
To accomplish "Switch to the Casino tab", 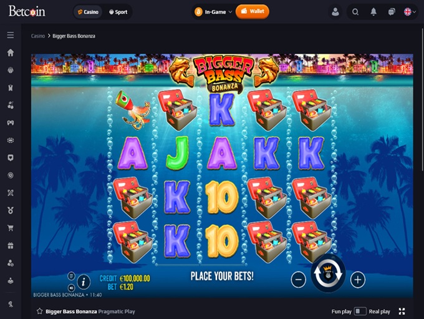I will 88,12.
